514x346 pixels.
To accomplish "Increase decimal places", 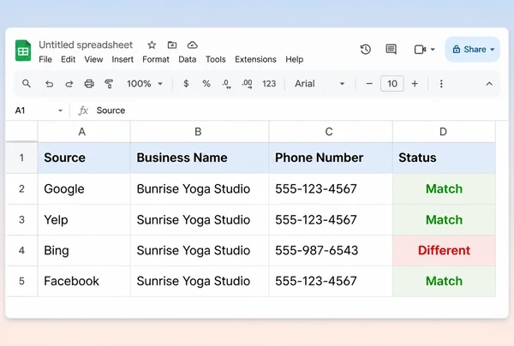I will point(248,84).
